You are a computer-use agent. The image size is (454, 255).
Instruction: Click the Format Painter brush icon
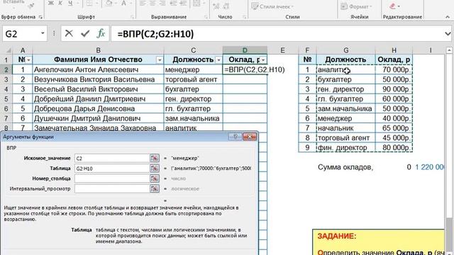[x=31, y=5]
